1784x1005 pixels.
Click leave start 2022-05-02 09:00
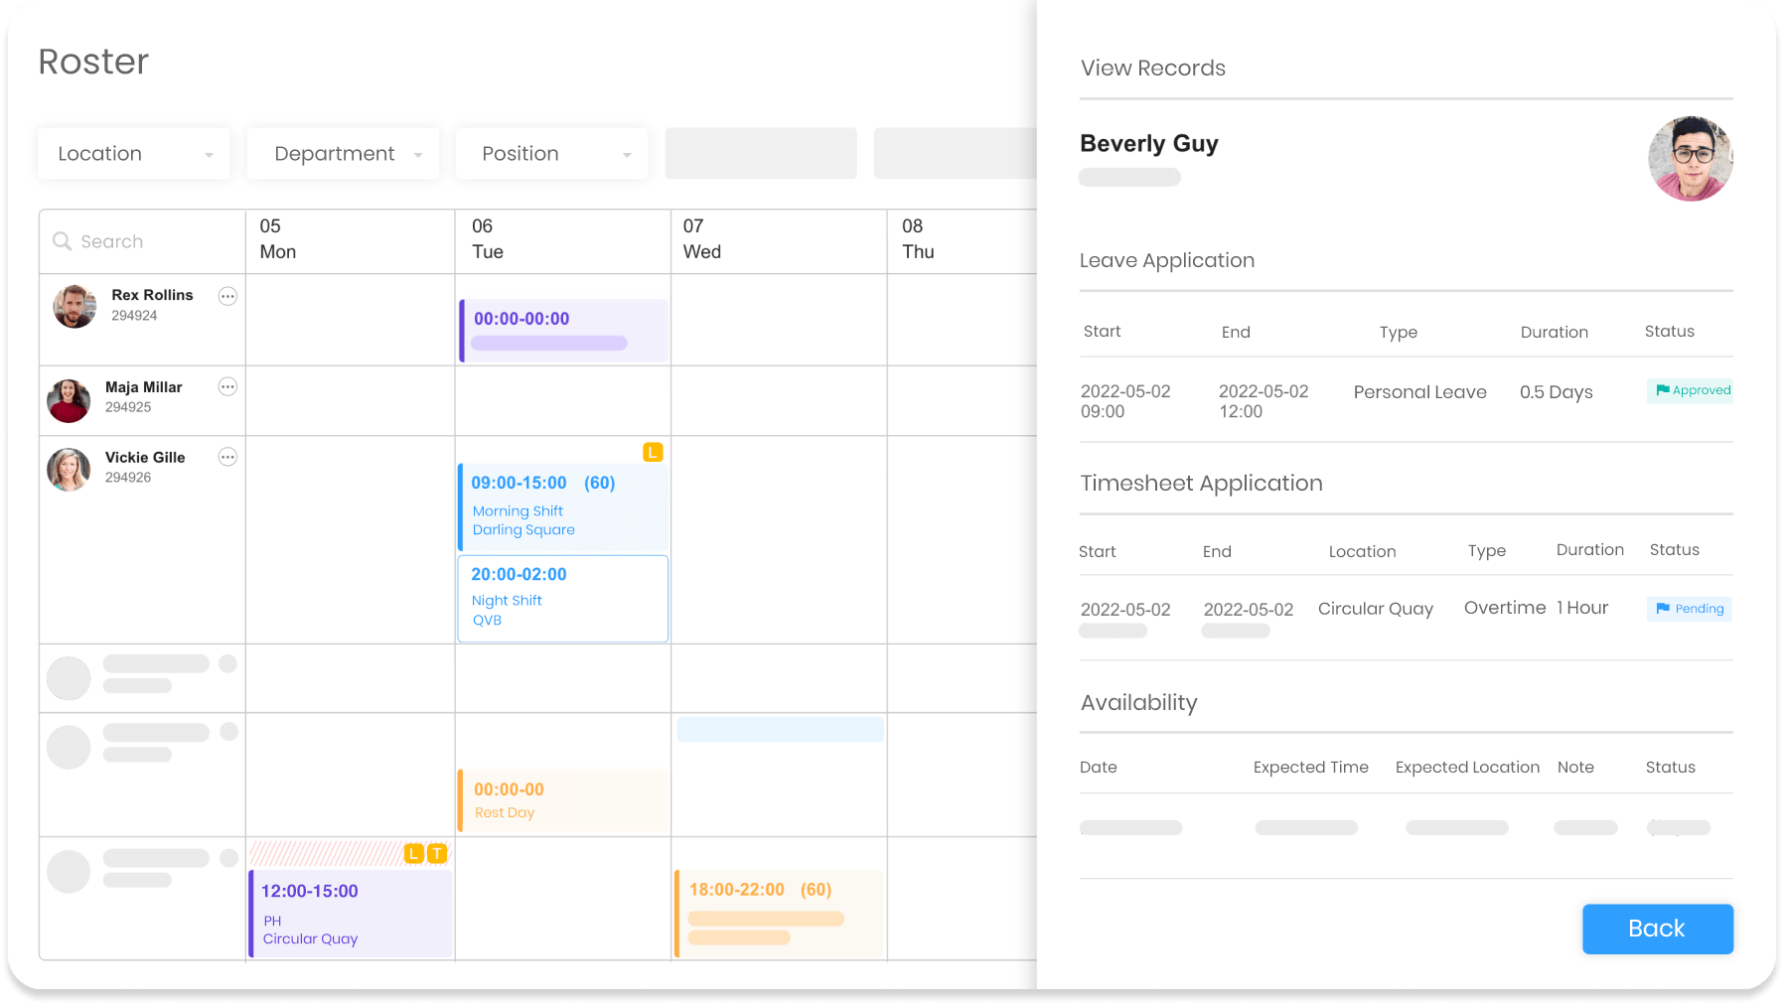tap(1125, 401)
